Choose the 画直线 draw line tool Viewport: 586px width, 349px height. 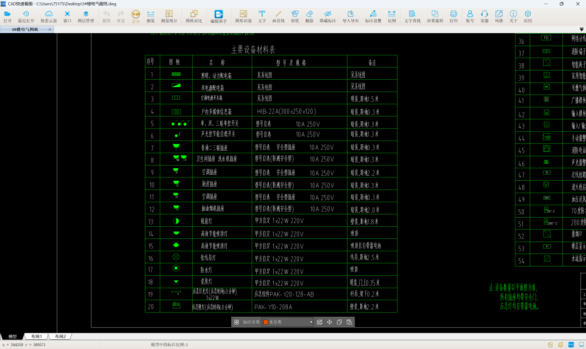click(278, 17)
